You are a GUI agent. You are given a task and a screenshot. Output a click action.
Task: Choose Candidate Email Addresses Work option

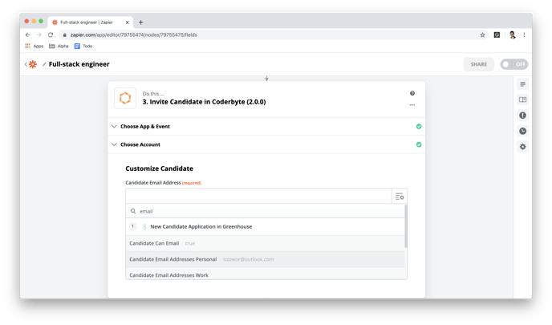(266, 275)
